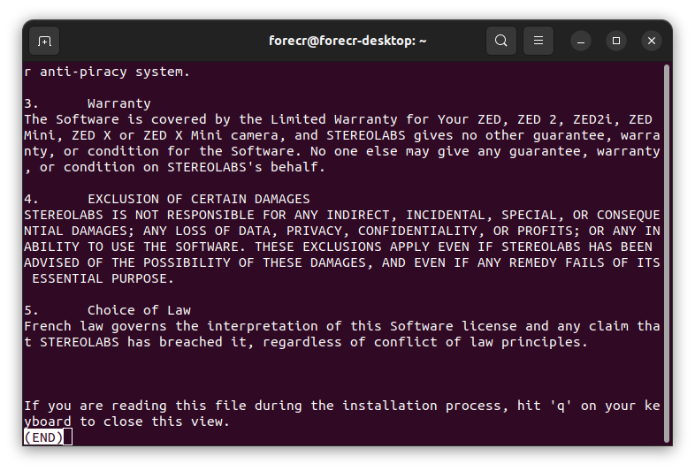
Task: Click the '3. Warranty' heading
Action: [88, 103]
